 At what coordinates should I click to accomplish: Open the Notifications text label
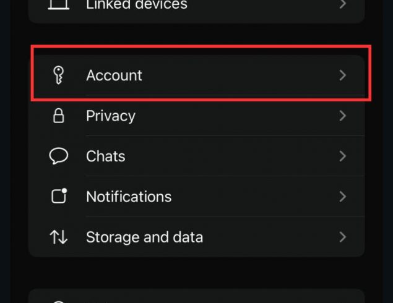[129, 197]
